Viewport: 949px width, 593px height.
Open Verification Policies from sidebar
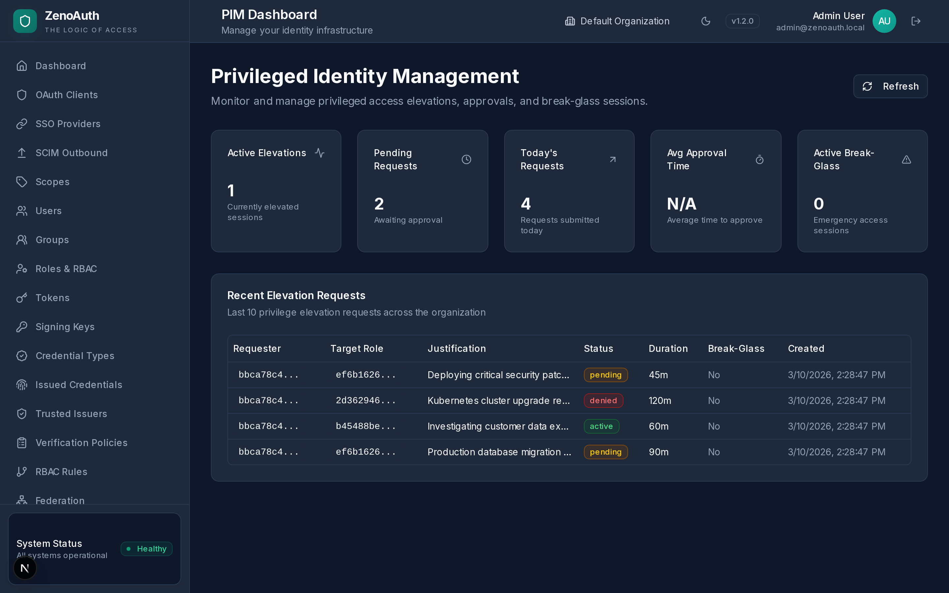pyautogui.click(x=81, y=442)
